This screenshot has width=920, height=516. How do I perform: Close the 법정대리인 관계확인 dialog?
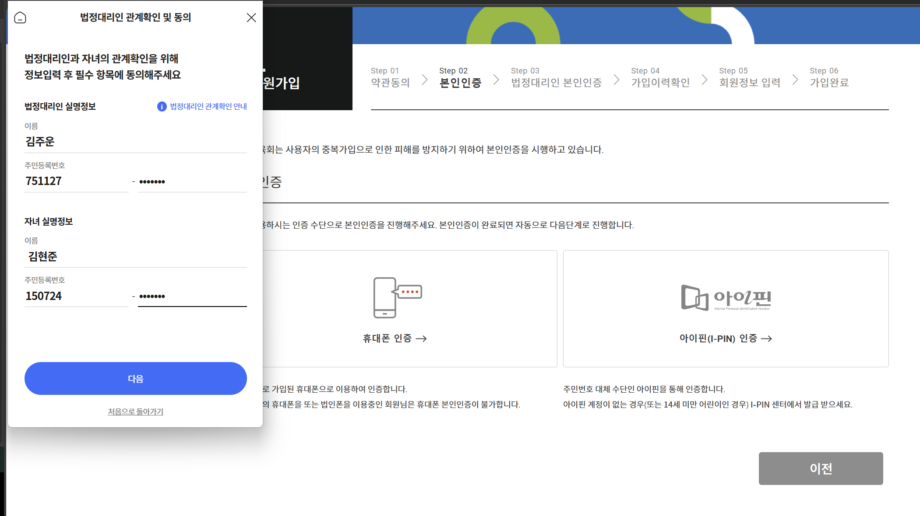pos(251,17)
